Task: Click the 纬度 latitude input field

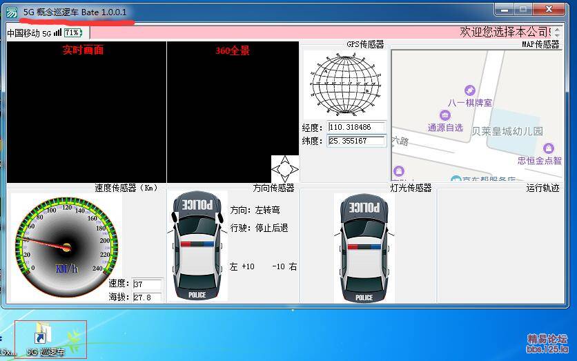Action: [x=357, y=141]
